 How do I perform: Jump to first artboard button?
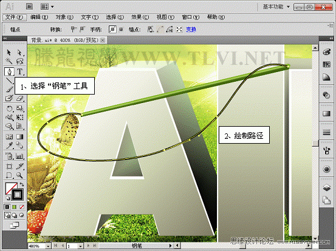(x=55, y=246)
